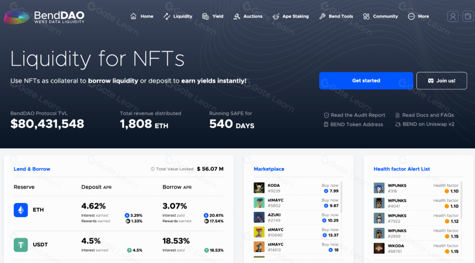Click WPUNKS #7922 avatar

(x=379, y=218)
